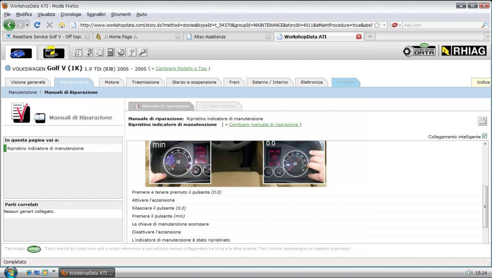Open the Windows Start orb
The width and height of the screenshot is (492, 278).
(11, 272)
